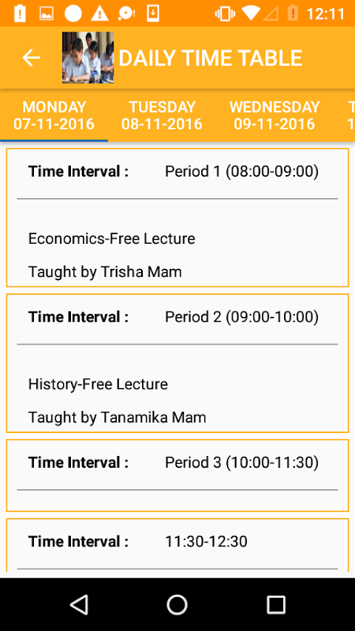Screen dimensions: 355x631
Task: Open the Period 1 (08:00-09:00) card
Action: 177,218
